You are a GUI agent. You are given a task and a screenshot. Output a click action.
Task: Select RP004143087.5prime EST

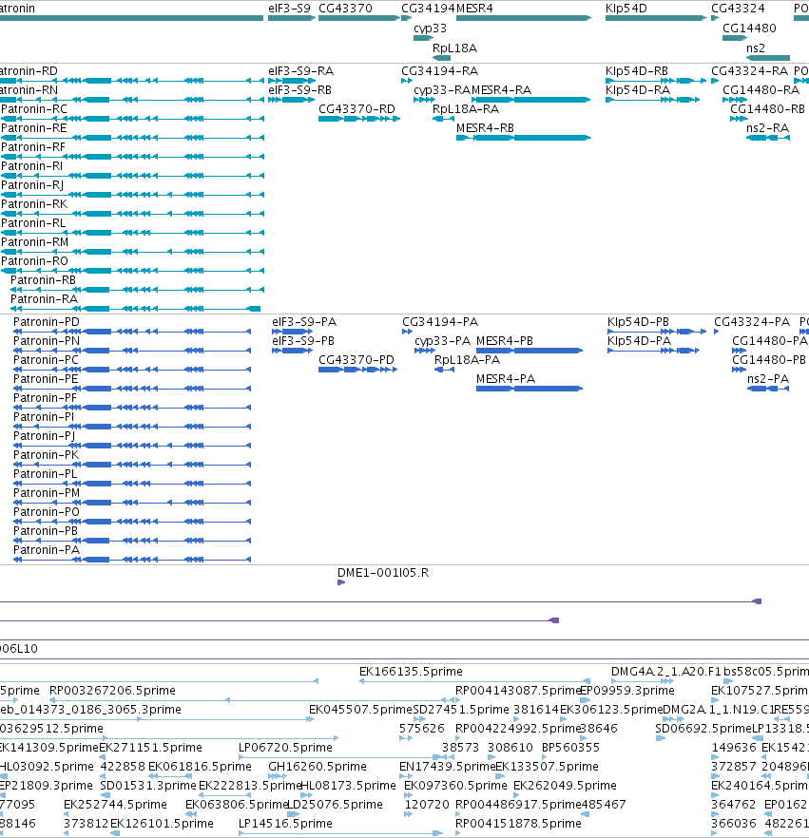[x=457, y=700]
